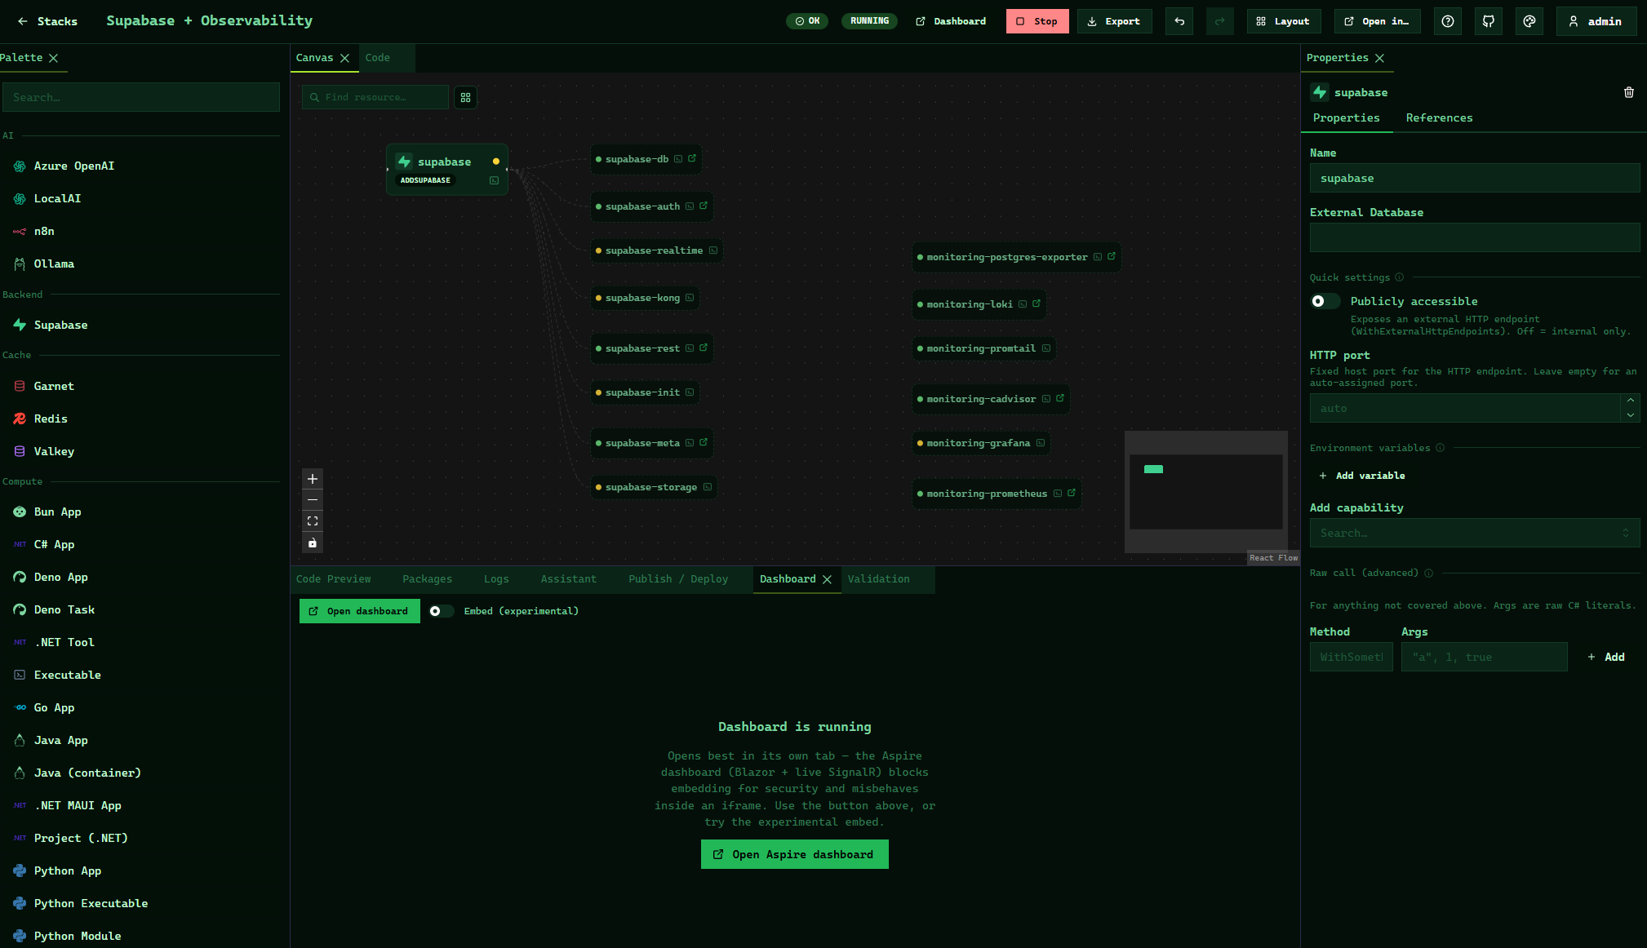Click the theme palette icon in header
The height and width of the screenshot is (948, 1647).
tap(1529, 21)
